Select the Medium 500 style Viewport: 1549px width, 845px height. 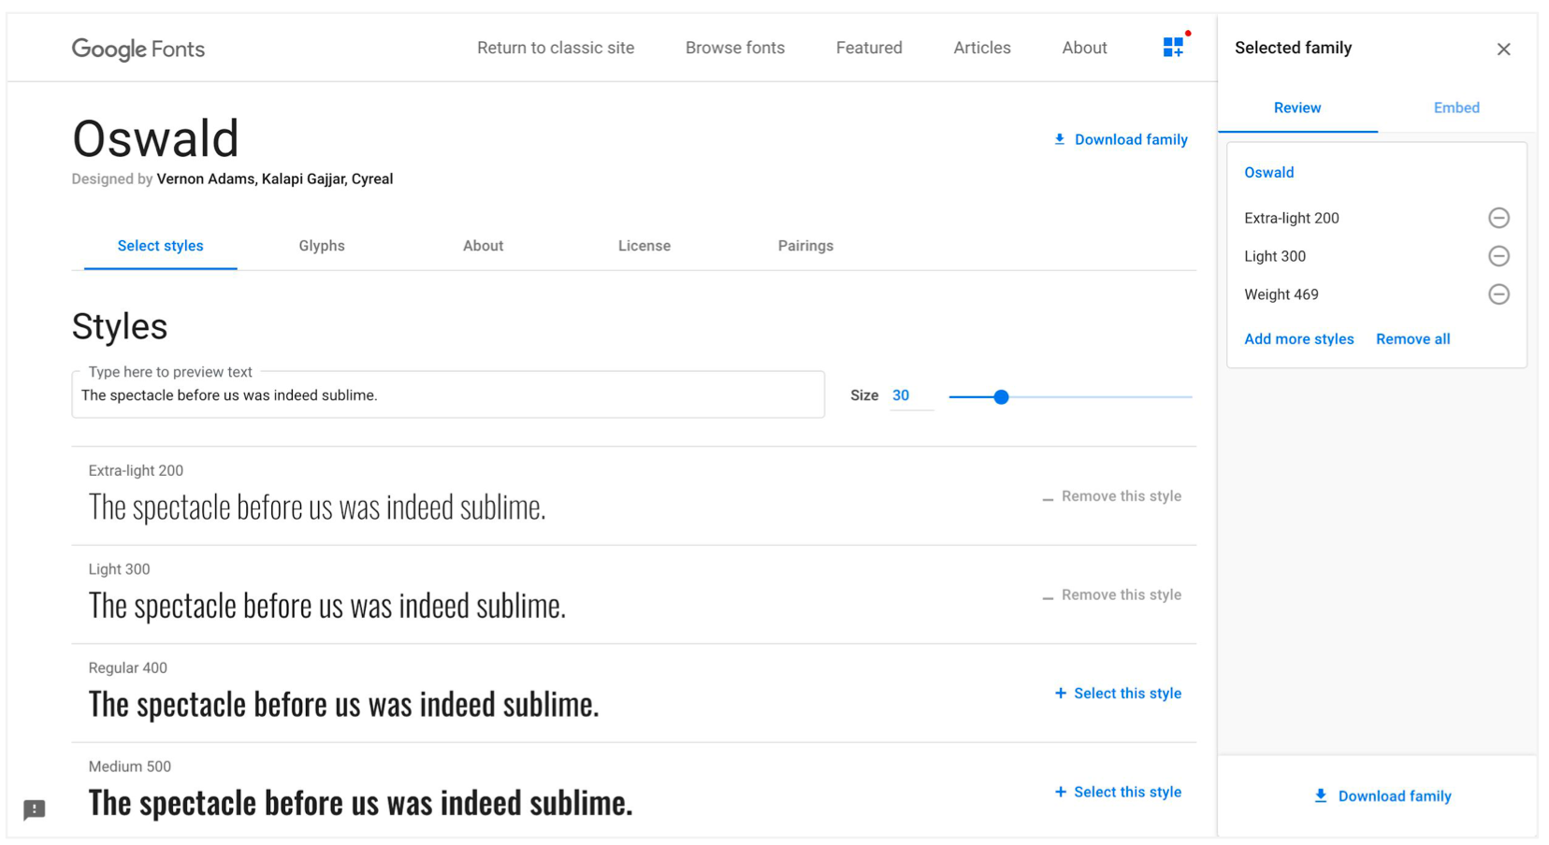[1118, 793]
